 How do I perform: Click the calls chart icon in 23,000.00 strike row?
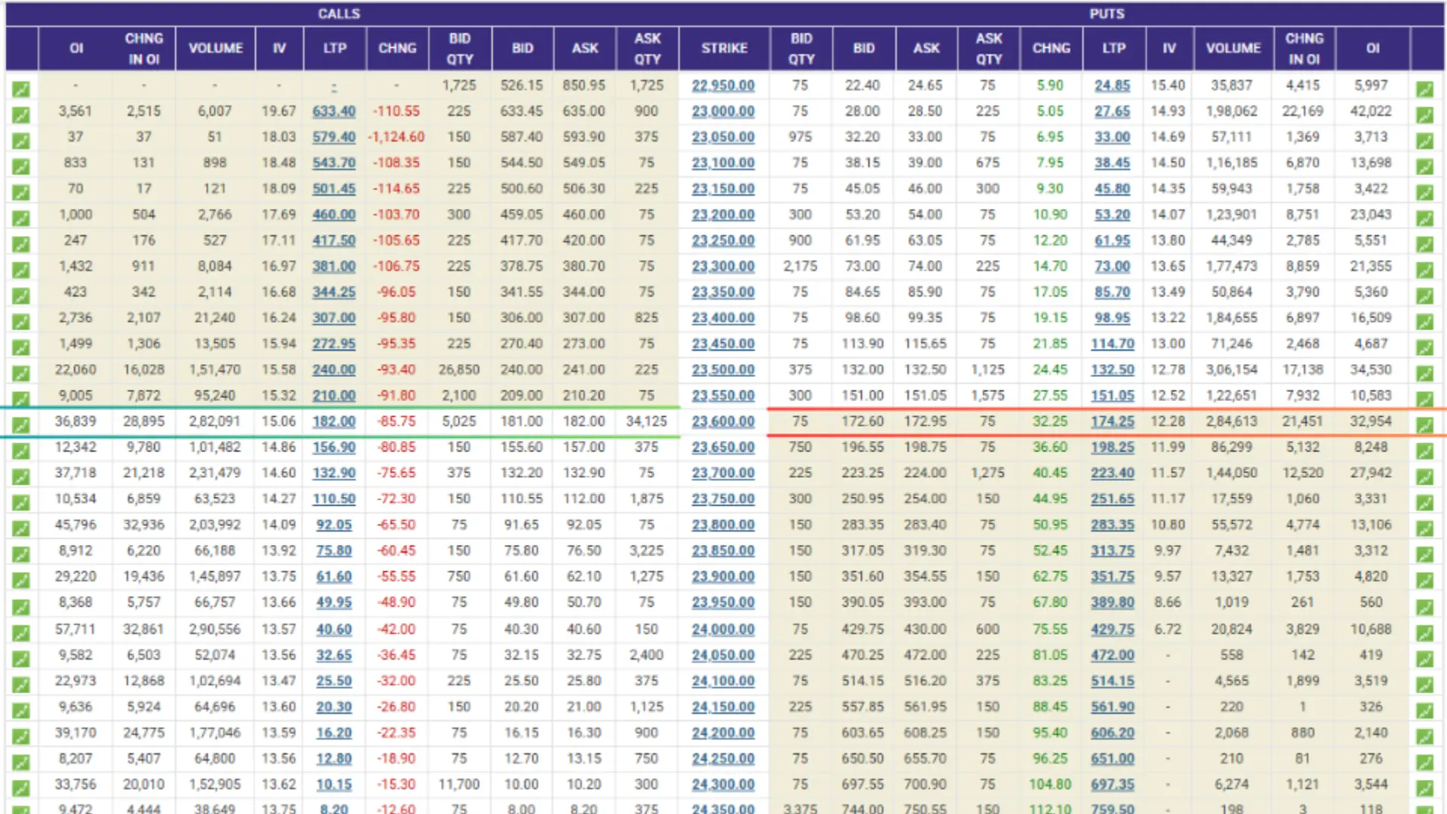coord(21,115)
